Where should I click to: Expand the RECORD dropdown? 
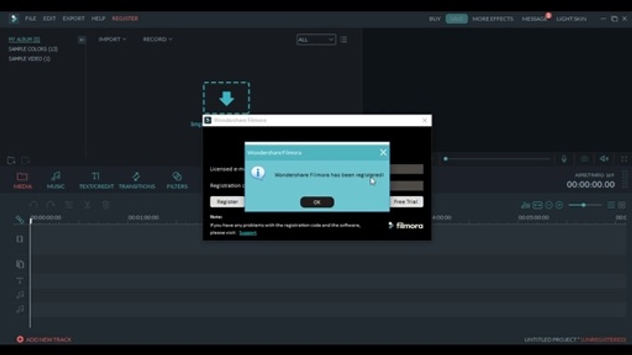tap(158, 39)
